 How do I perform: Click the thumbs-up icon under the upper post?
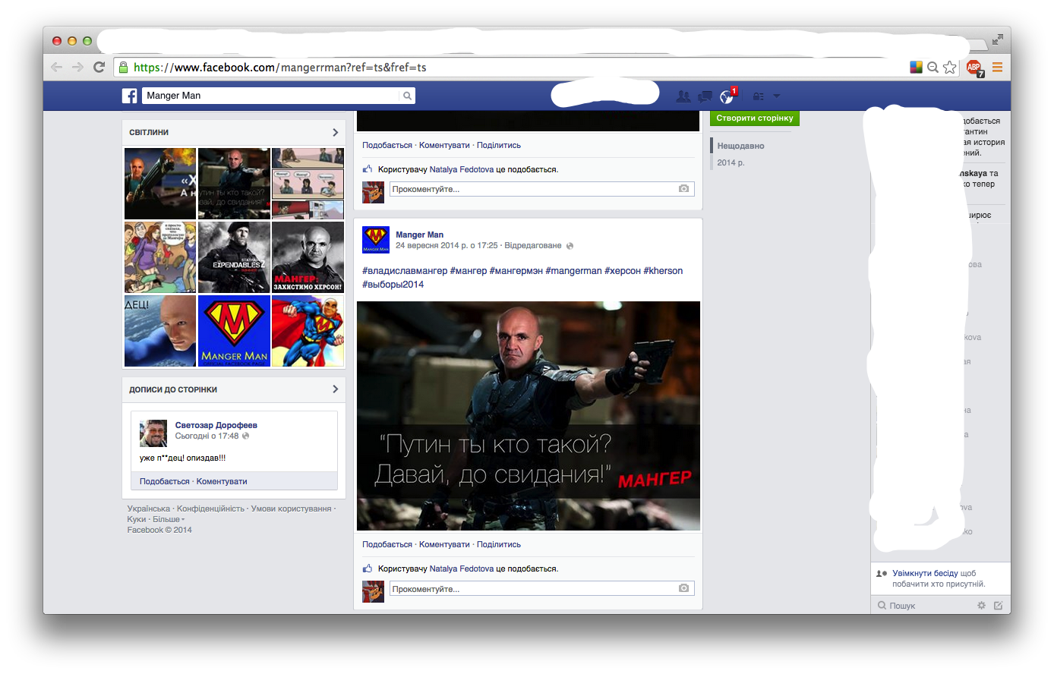click(368, 169)
